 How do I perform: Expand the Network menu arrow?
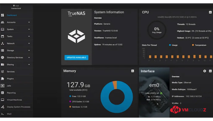point(29,43)
